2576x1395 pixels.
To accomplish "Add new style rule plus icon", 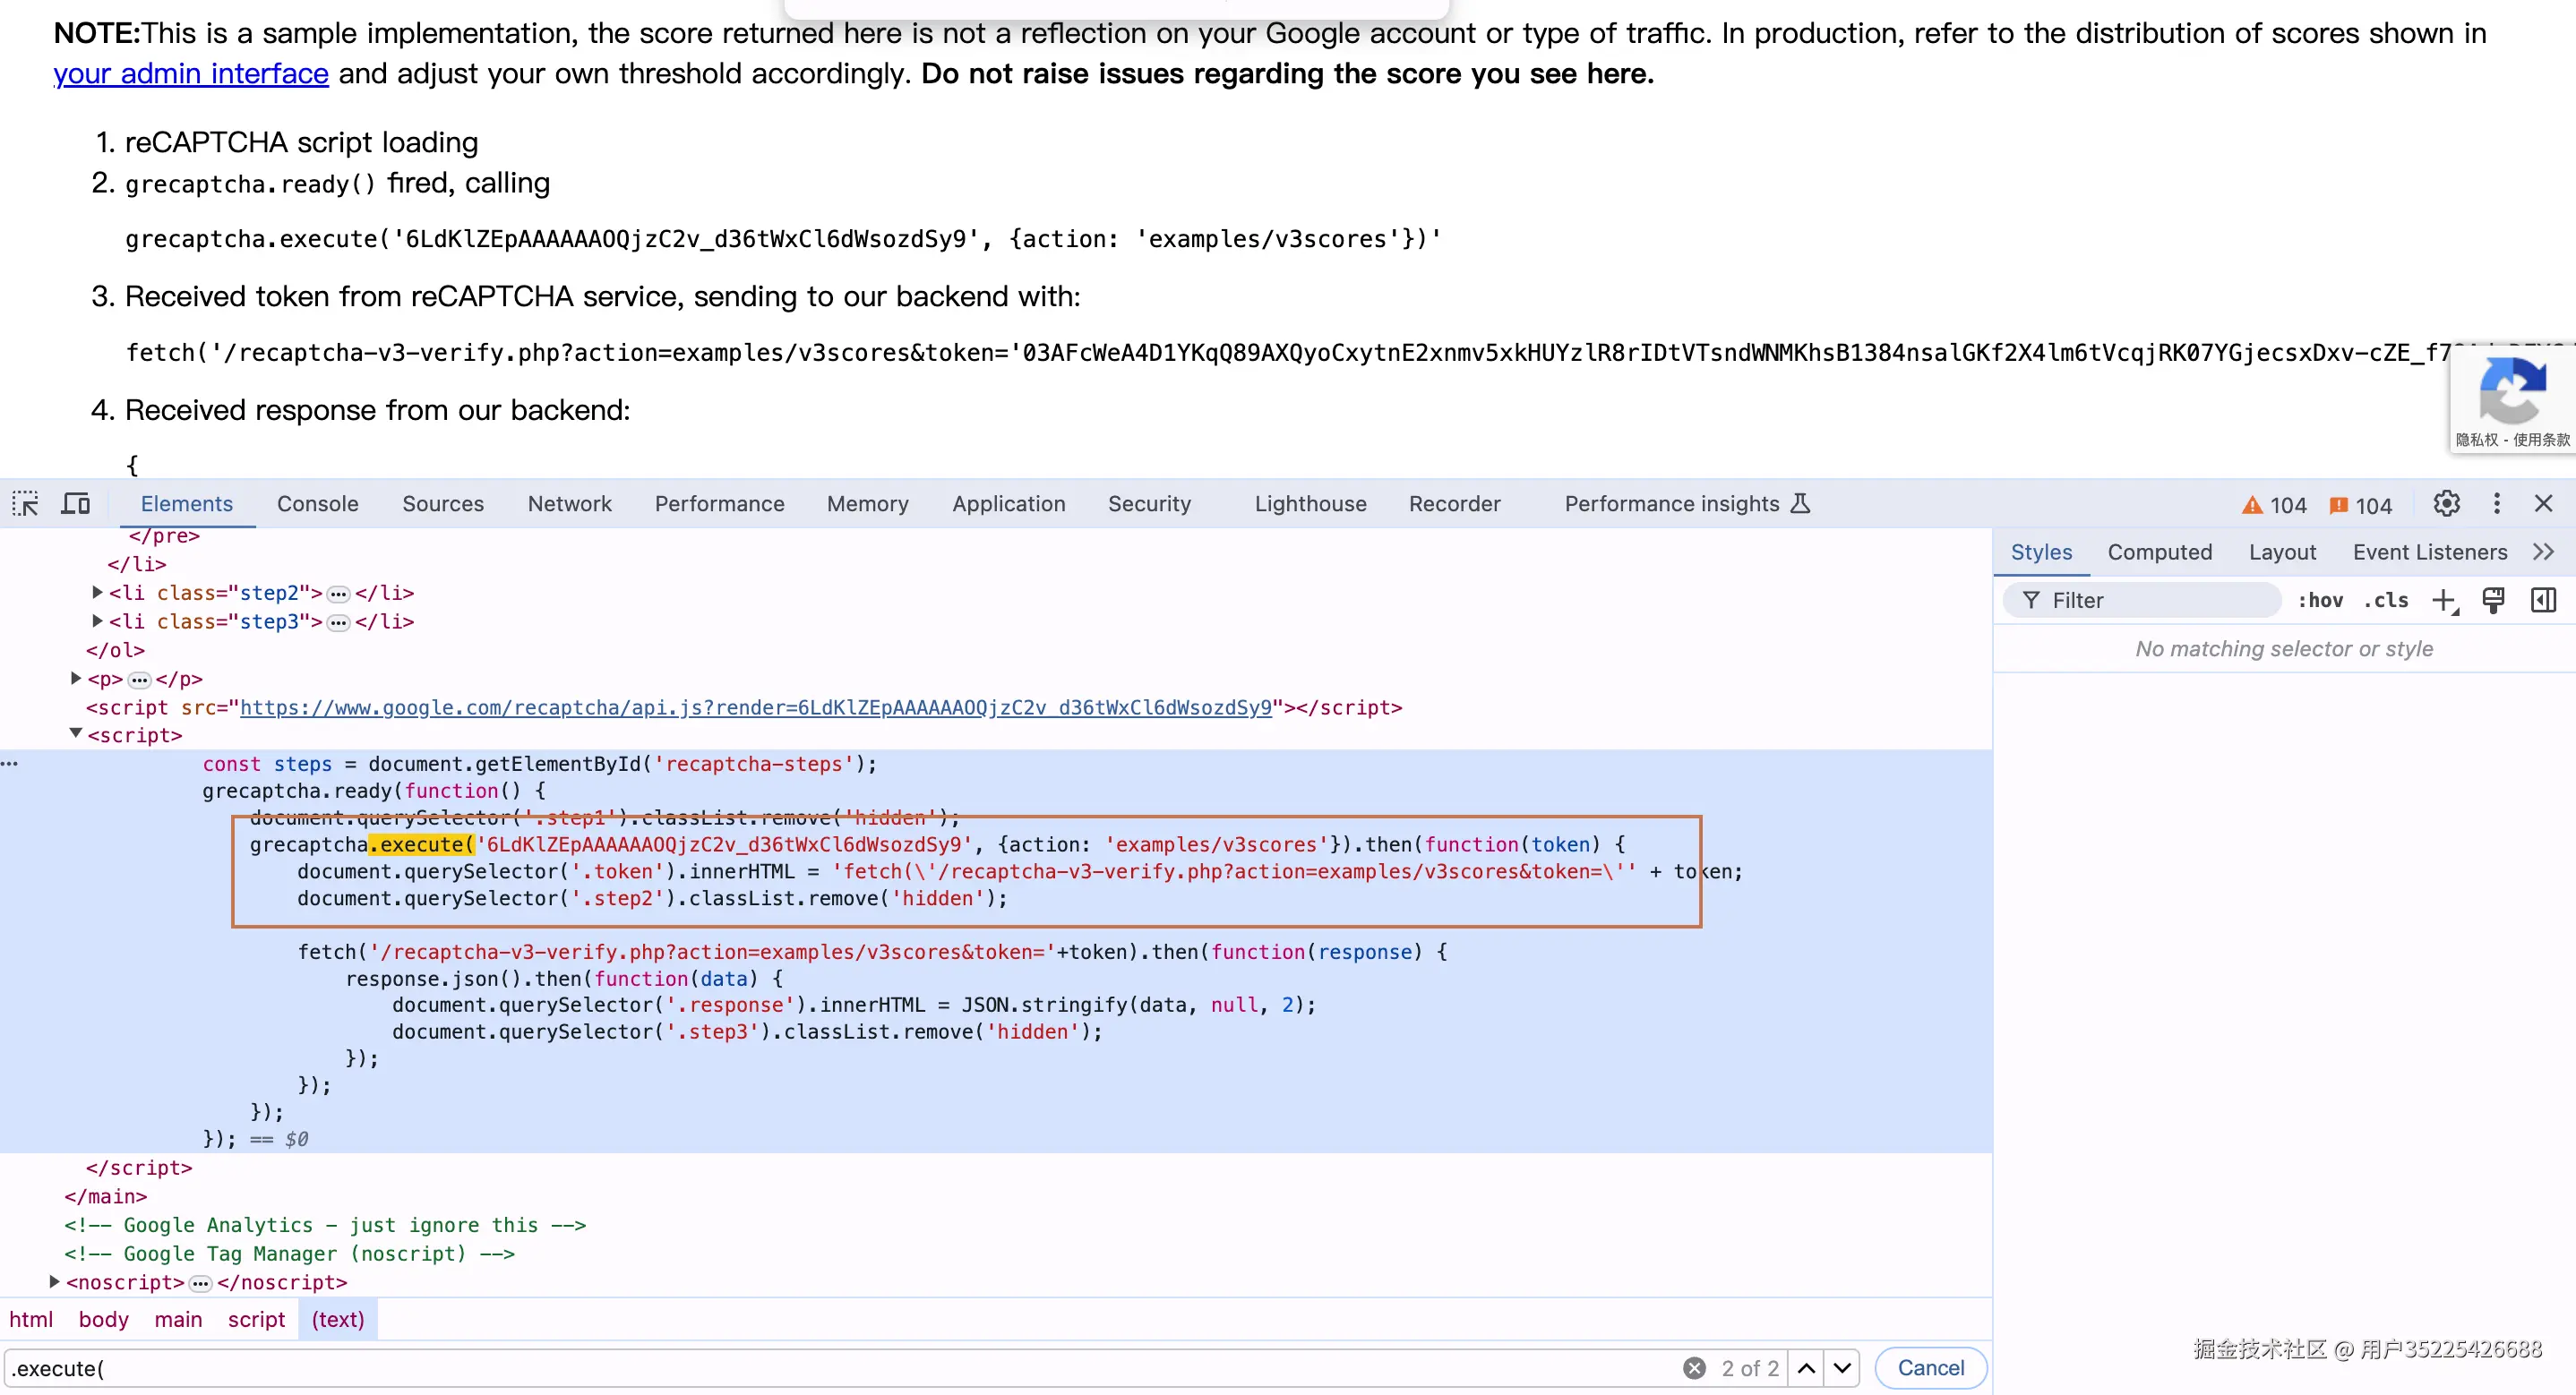I will pos(2444,601).
